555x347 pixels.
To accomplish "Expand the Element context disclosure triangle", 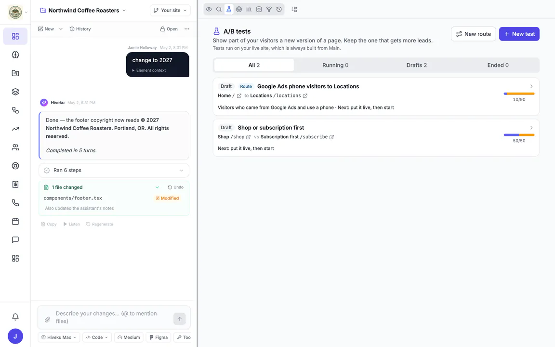I will click(x=133, y=70).
